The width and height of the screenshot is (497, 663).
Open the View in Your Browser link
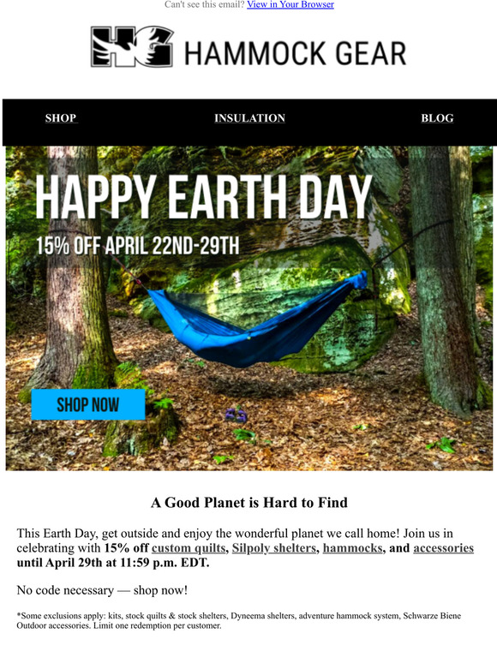point(290,4)
